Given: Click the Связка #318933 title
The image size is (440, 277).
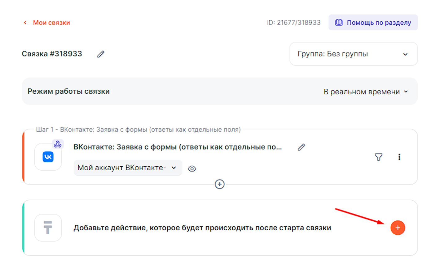Looking at the screenshot, I should click(52, 54).
